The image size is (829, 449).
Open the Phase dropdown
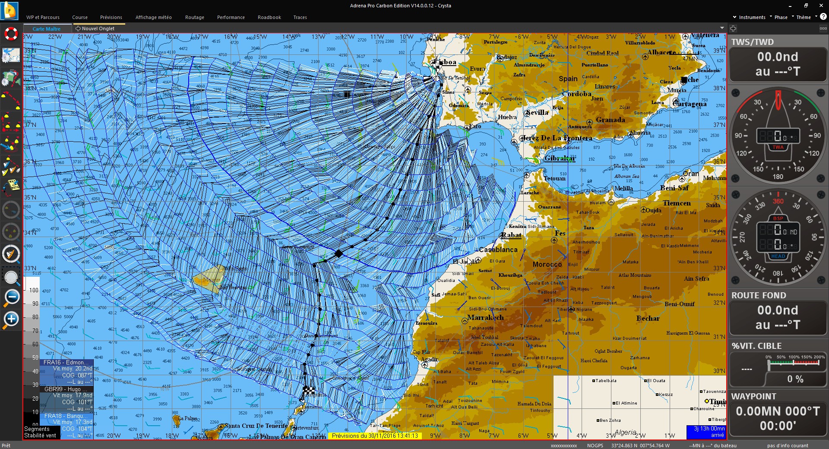tap(778, 17)
